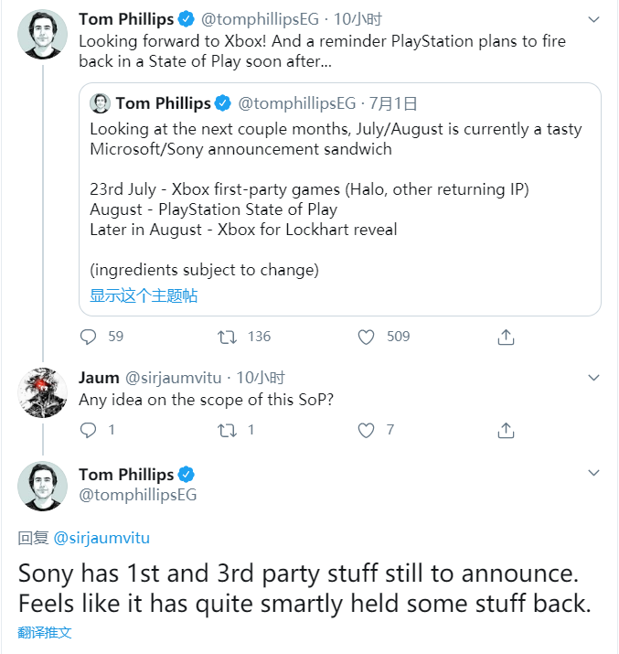Share Tom Phillips' first tweet

(506, 337)
